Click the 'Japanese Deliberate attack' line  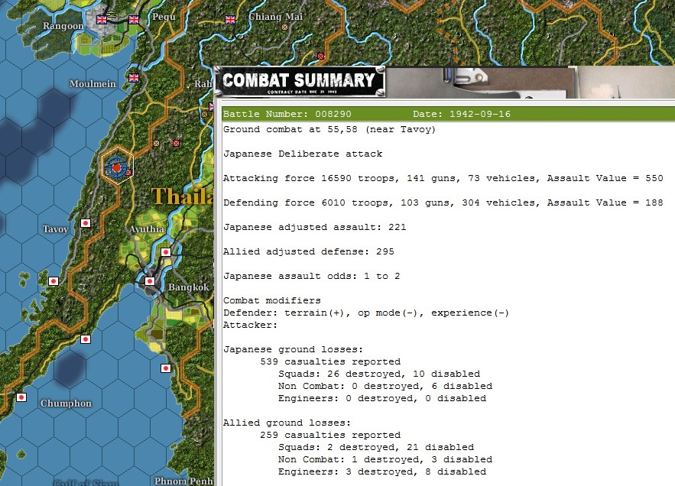(x=303, y=154)
